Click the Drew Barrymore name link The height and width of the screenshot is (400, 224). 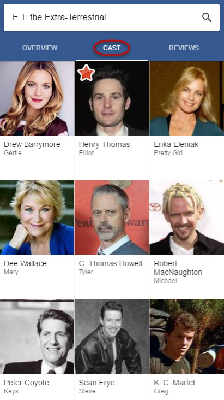coord(32,144)
